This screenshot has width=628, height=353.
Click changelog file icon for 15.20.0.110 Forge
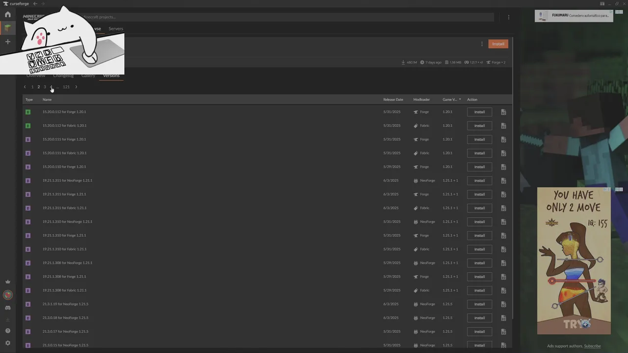pyautogui.click(x=503, y=167)
